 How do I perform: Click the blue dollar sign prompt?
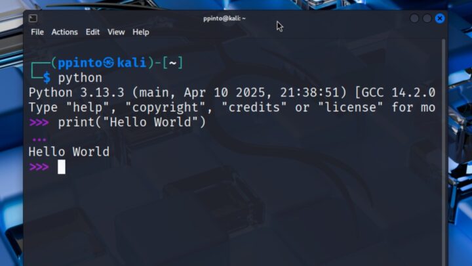point(47,78)
